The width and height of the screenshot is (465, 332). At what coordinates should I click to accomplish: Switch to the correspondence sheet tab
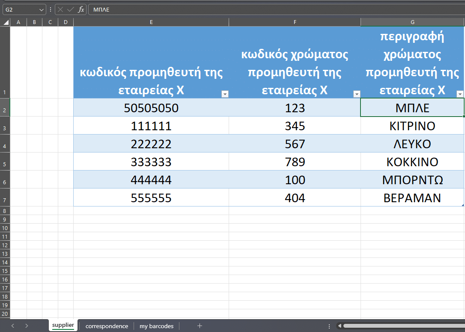click(x=107, y=326)
